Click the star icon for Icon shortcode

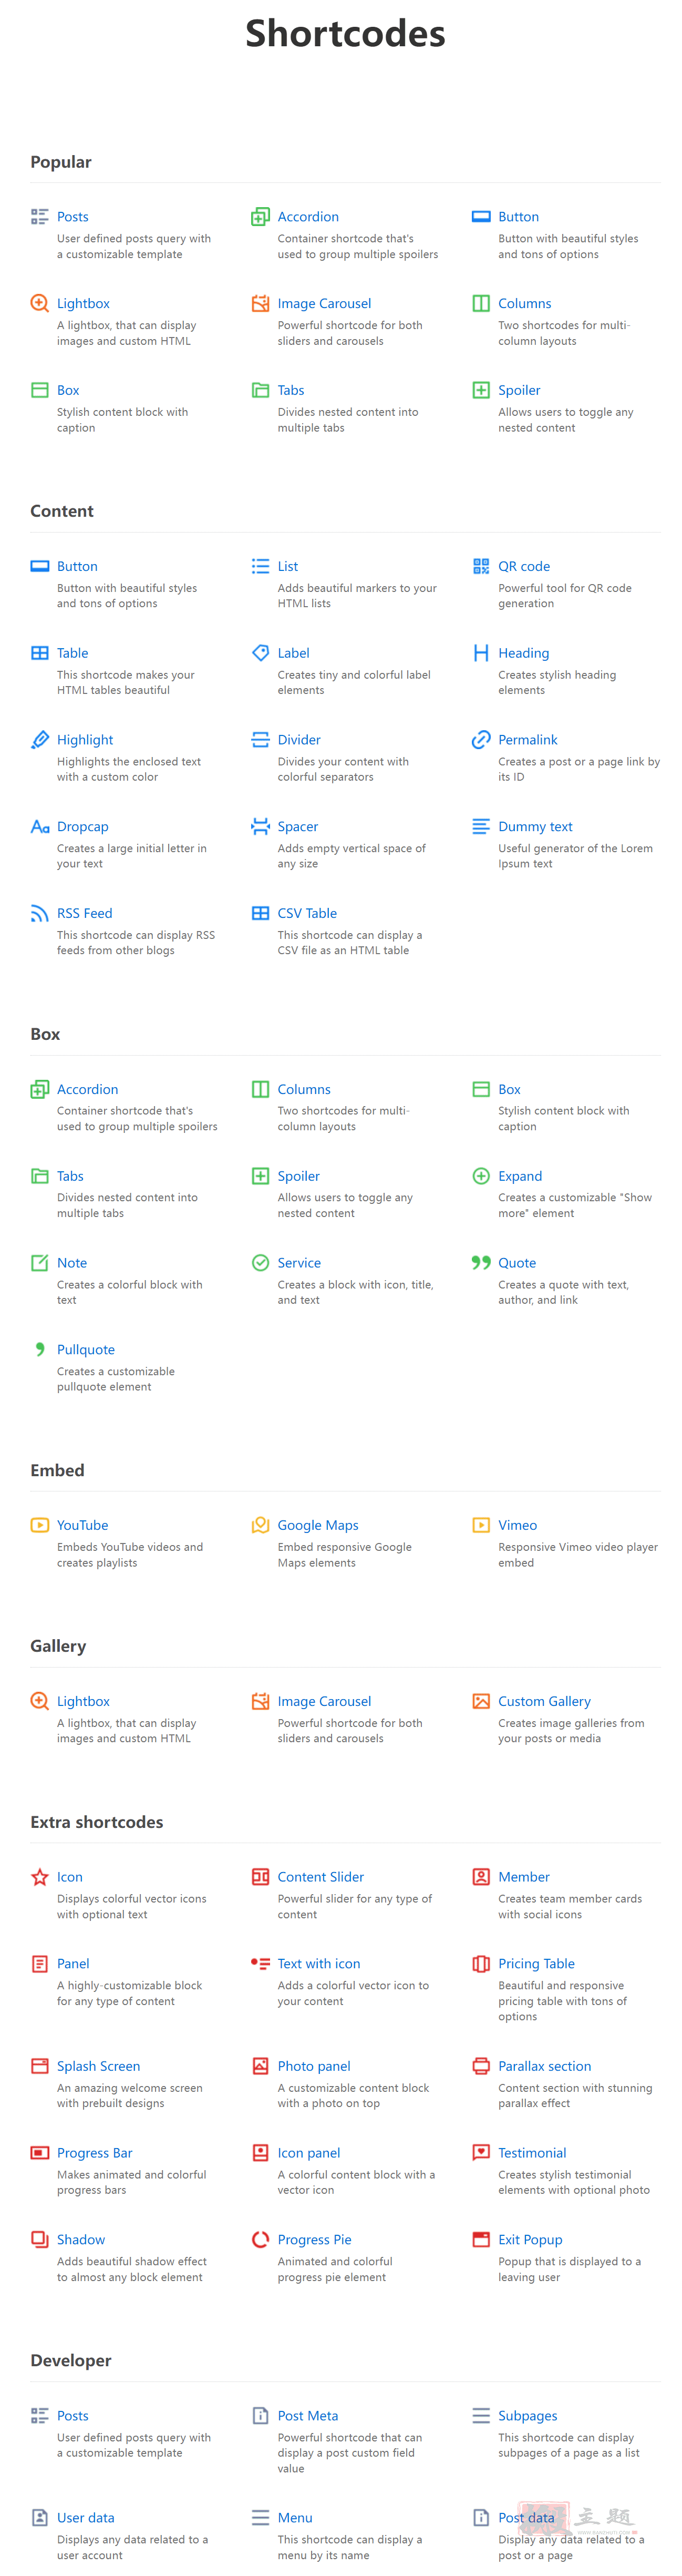(39, 1877)
